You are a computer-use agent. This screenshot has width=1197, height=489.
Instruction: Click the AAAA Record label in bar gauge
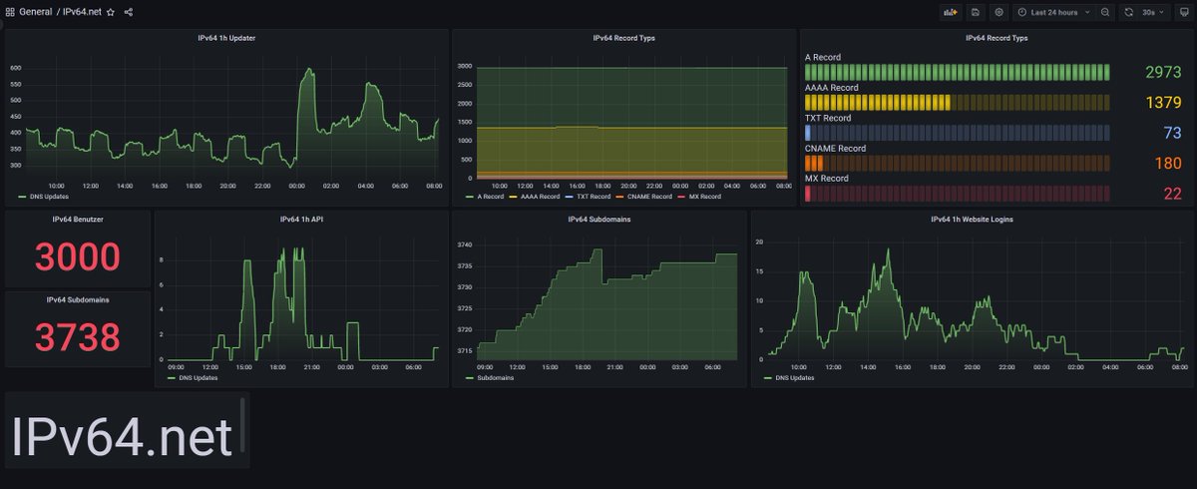pyautogui.click(x=831, y=88)
